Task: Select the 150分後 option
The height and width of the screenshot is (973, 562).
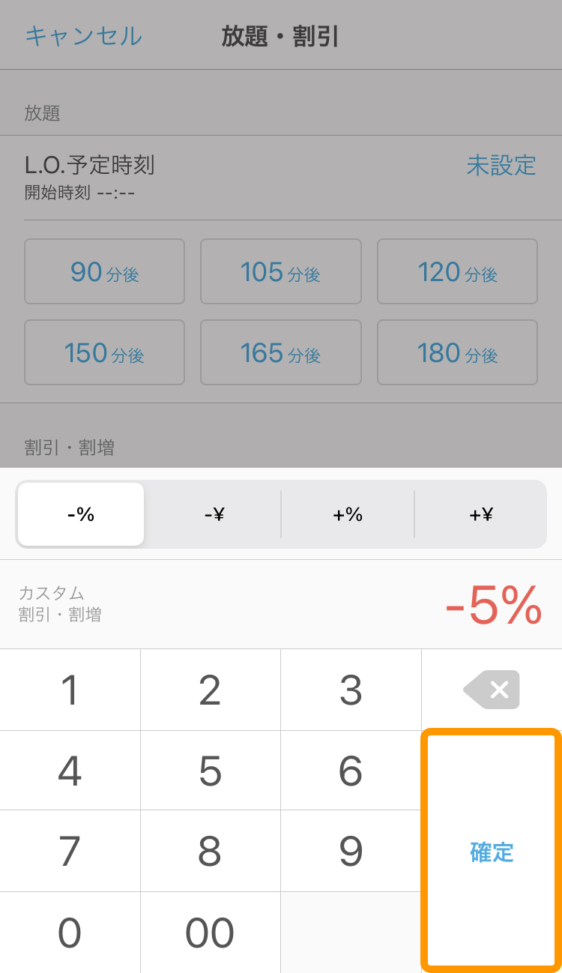Action: [x=105, y=352]
